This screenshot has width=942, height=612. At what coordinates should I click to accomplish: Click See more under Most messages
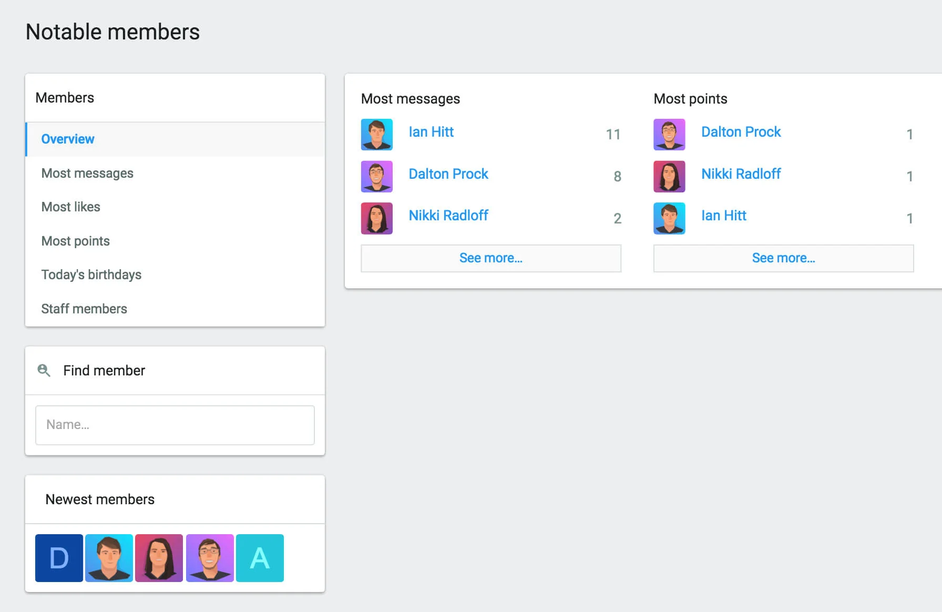[x=490, y=258]
